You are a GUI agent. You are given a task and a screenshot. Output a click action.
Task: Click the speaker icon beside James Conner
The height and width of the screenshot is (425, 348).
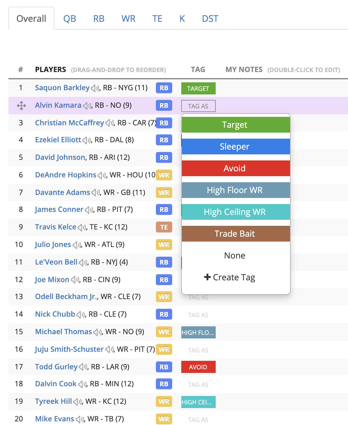[x=89, y=210]
